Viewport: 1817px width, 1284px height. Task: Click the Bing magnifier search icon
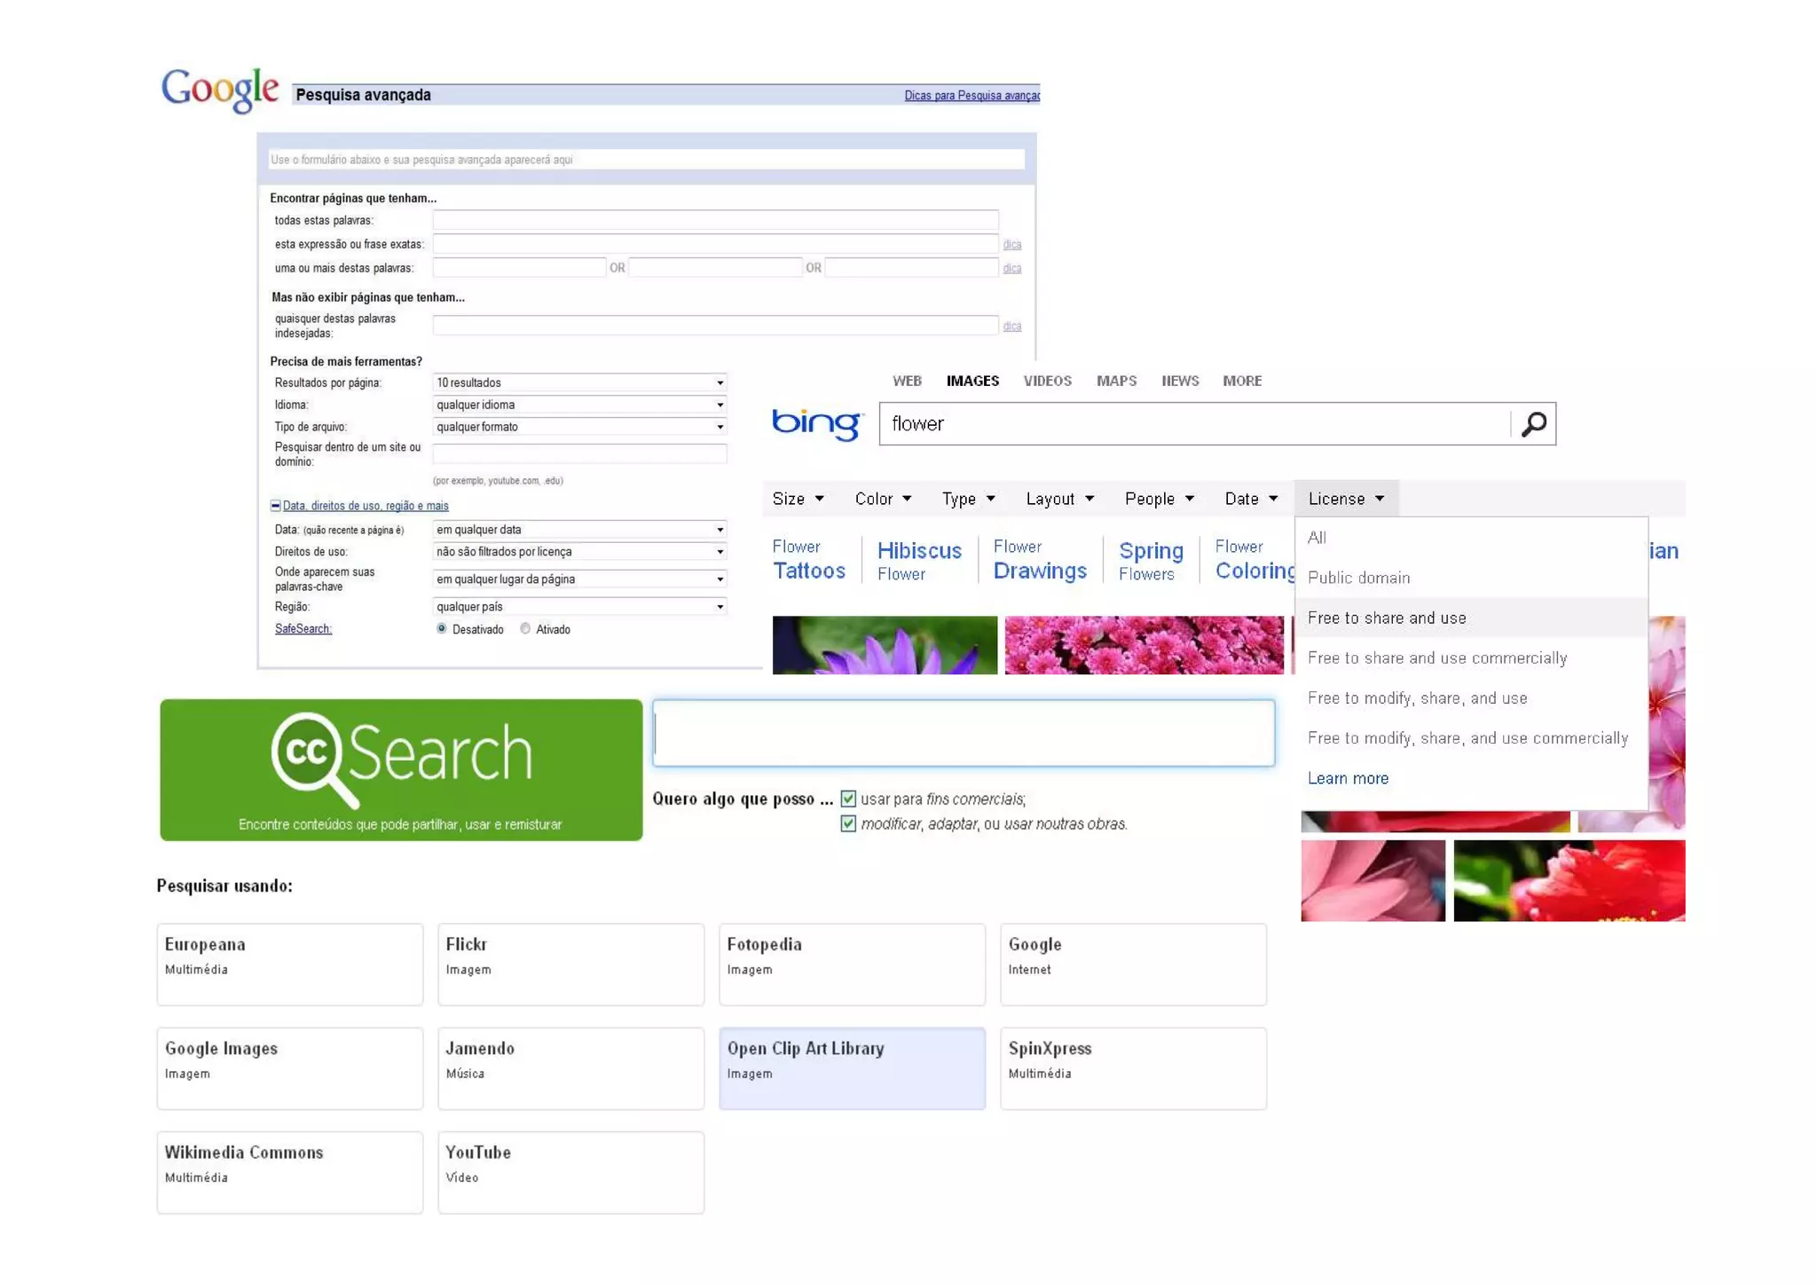tap(1533, 424)
